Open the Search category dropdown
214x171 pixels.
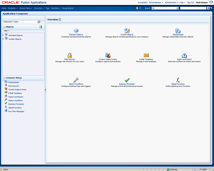pos(165,8)
